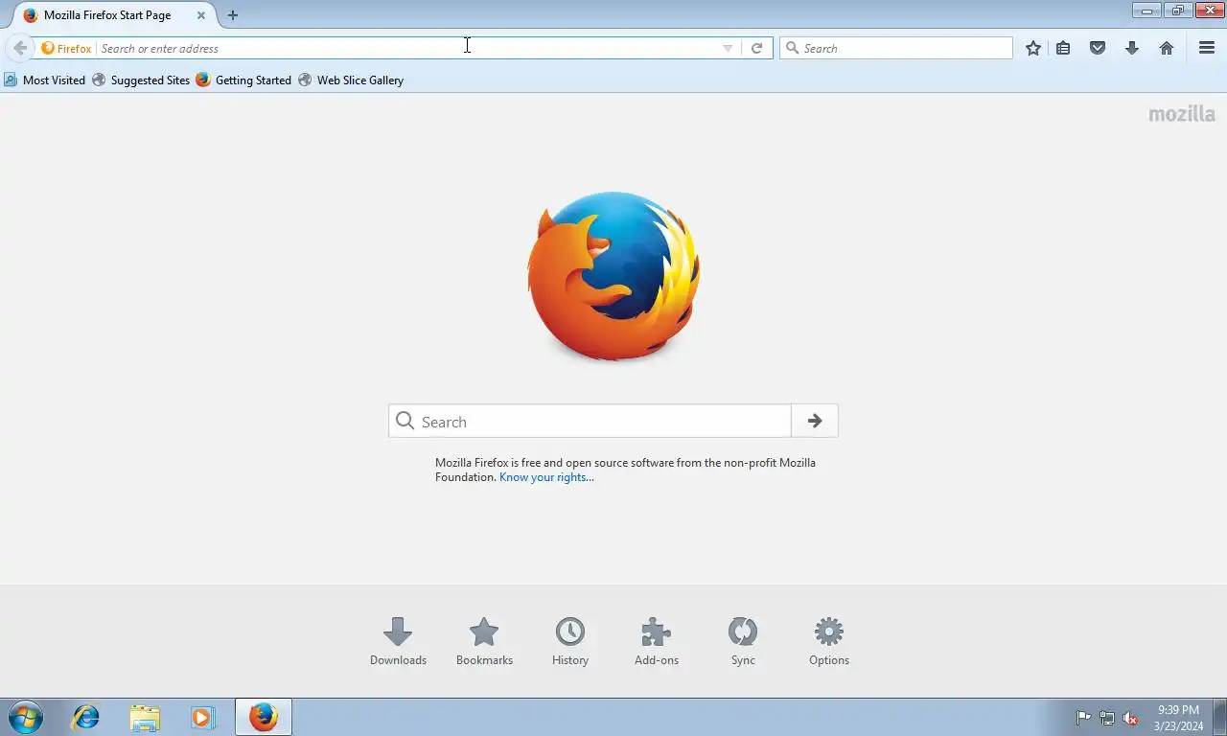1227x736 pixels.
Task: Launch Internet Explorer from the taskbar
Action: pyautogui.click(x=86, y=717)
